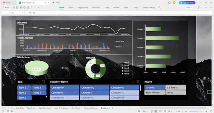Switch to the Formulas ribbon tab
The width and height of the screenshot is (214, 113).
click(96, 8)
